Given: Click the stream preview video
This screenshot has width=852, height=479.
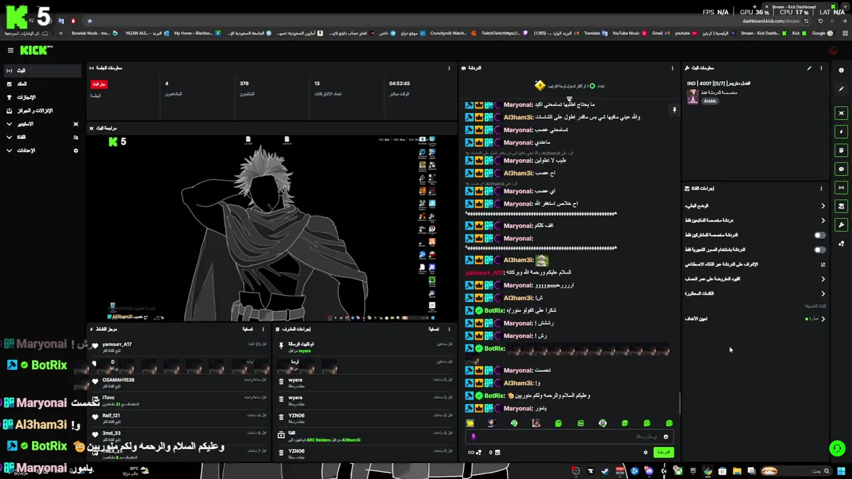Looking at the screenshot, I should pos(272,228).
